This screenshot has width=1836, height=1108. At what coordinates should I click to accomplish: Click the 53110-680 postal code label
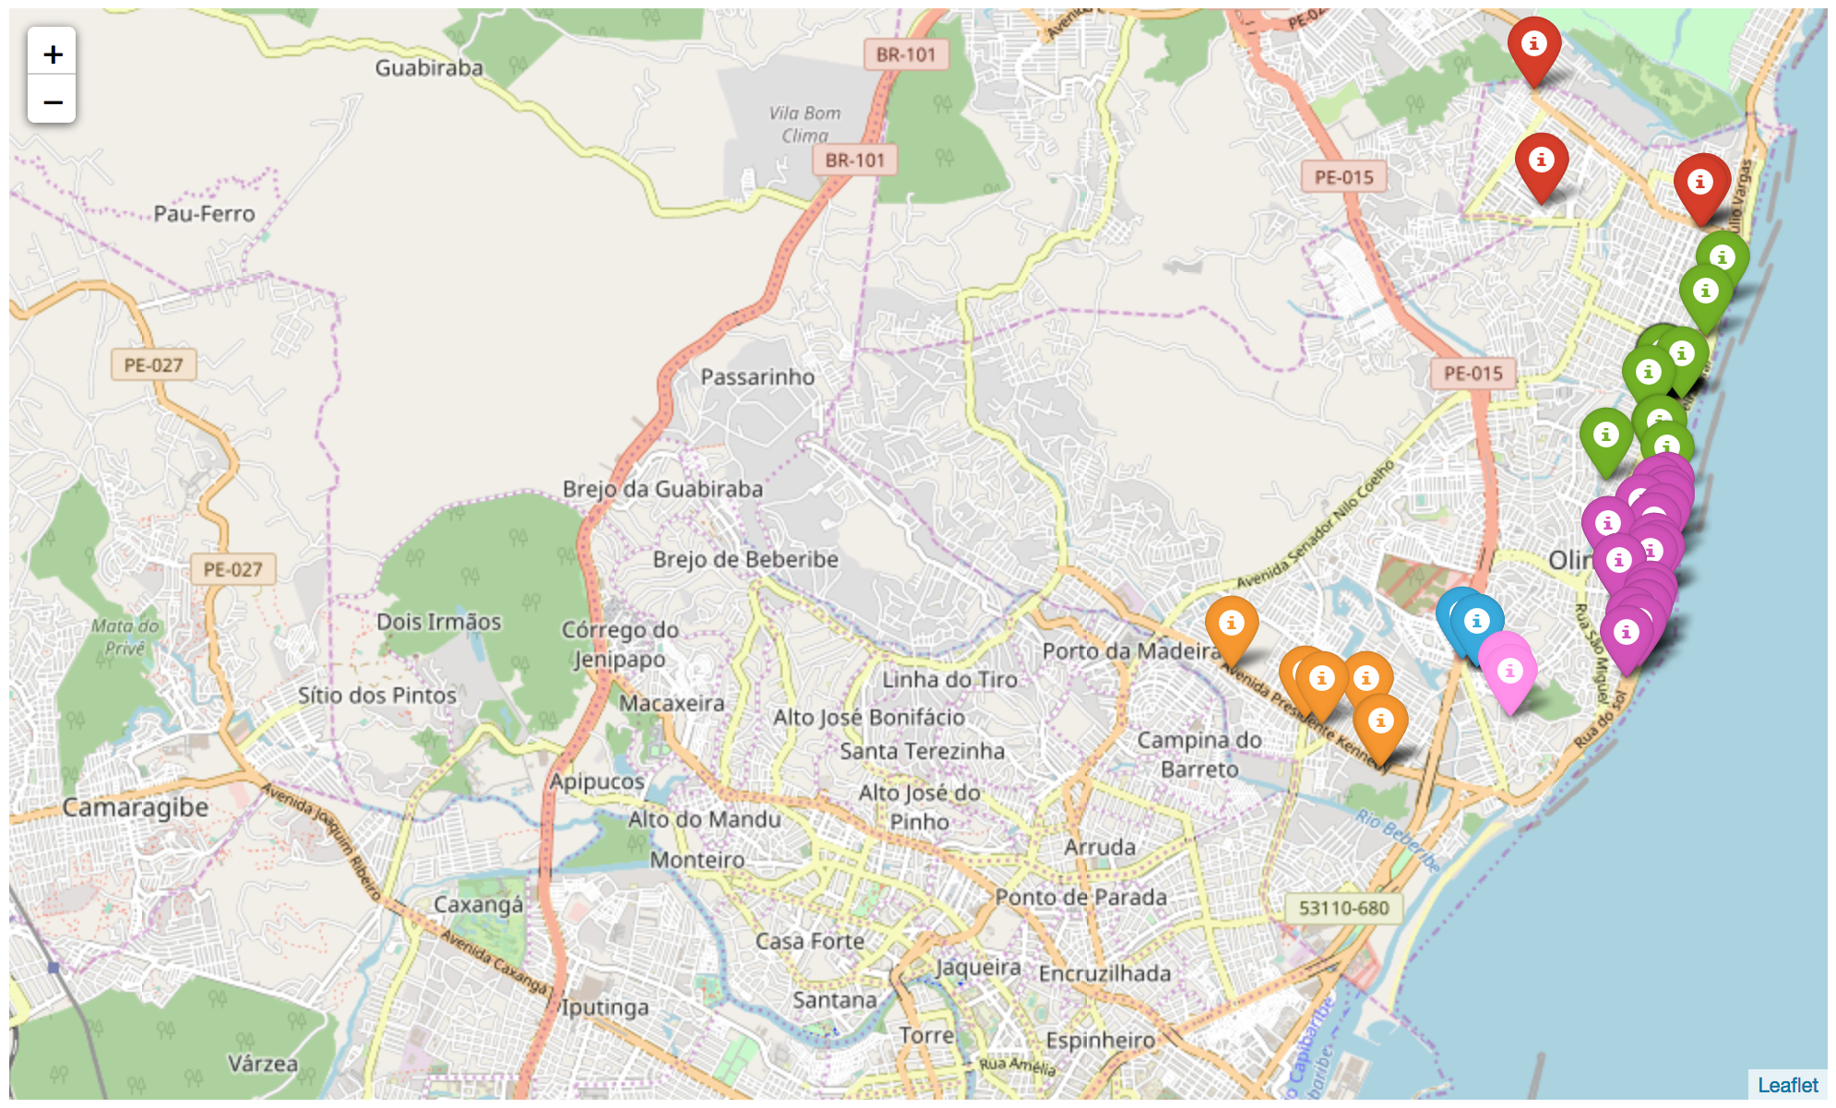click(1343, 908)
